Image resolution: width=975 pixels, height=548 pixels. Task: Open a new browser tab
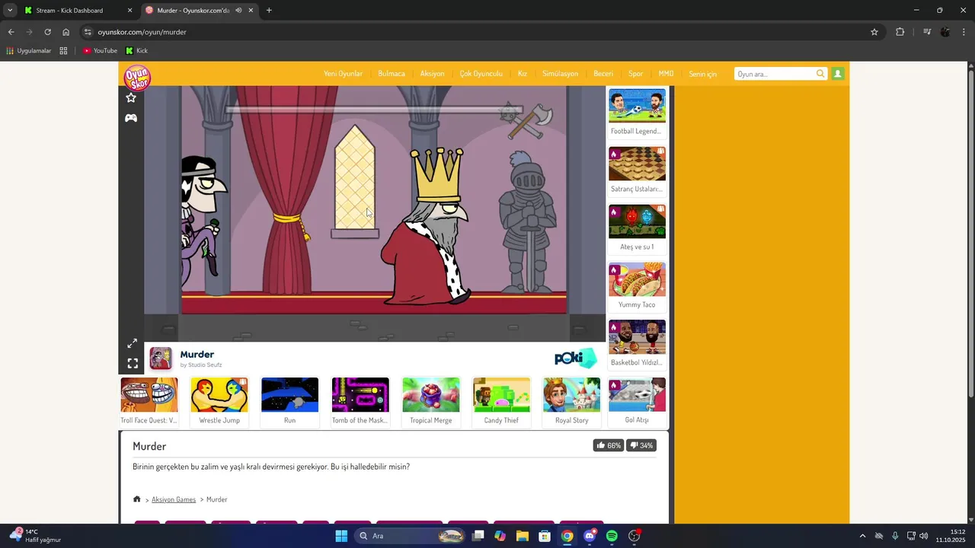click(269, 11)
